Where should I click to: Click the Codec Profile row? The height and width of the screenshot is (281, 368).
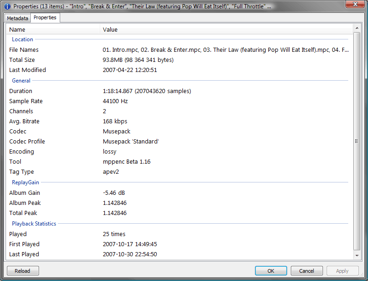point(27,142)
